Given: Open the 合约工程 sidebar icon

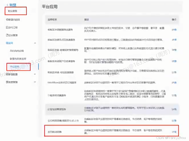Looking at the screenshot, I should [7, 28].
